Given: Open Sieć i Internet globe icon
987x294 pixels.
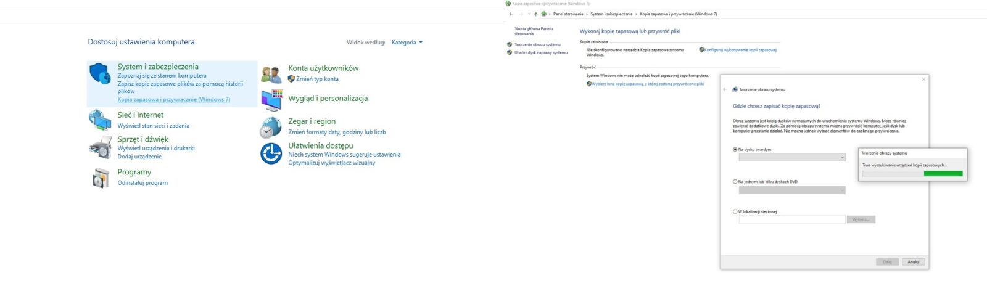Looking at the screenshot, I should coord(100,120).
